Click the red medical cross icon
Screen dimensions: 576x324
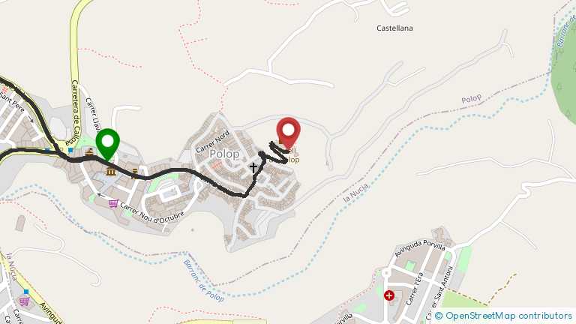point(389,295)
